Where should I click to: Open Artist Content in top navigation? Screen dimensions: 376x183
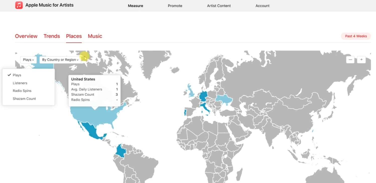(x=219, y=6)
